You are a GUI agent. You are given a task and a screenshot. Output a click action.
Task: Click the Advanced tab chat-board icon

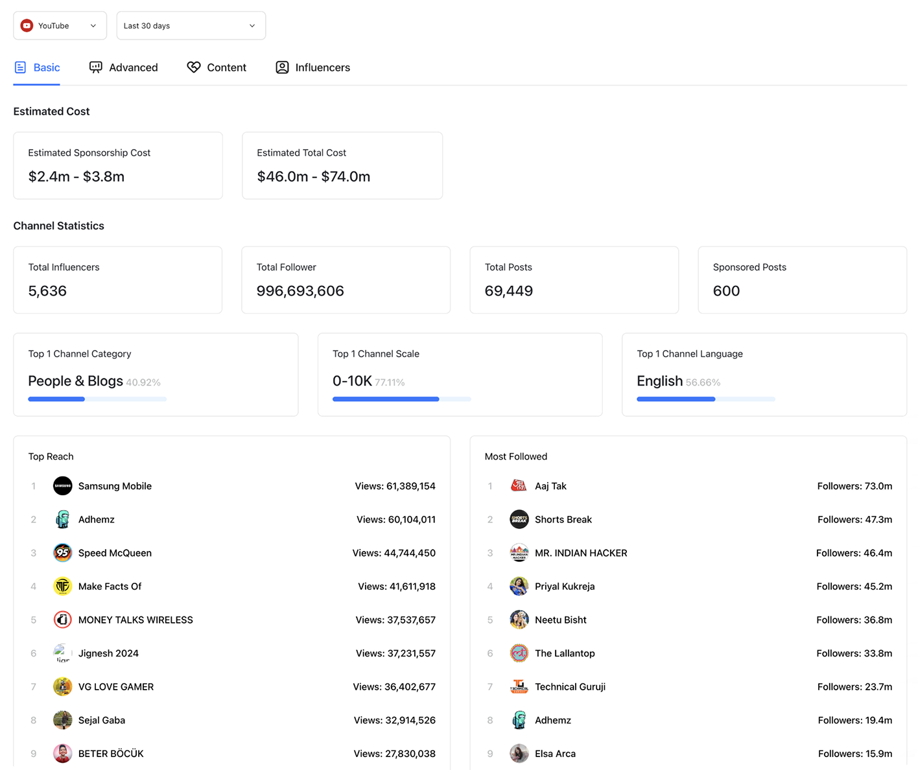click(x=96, y=67)
